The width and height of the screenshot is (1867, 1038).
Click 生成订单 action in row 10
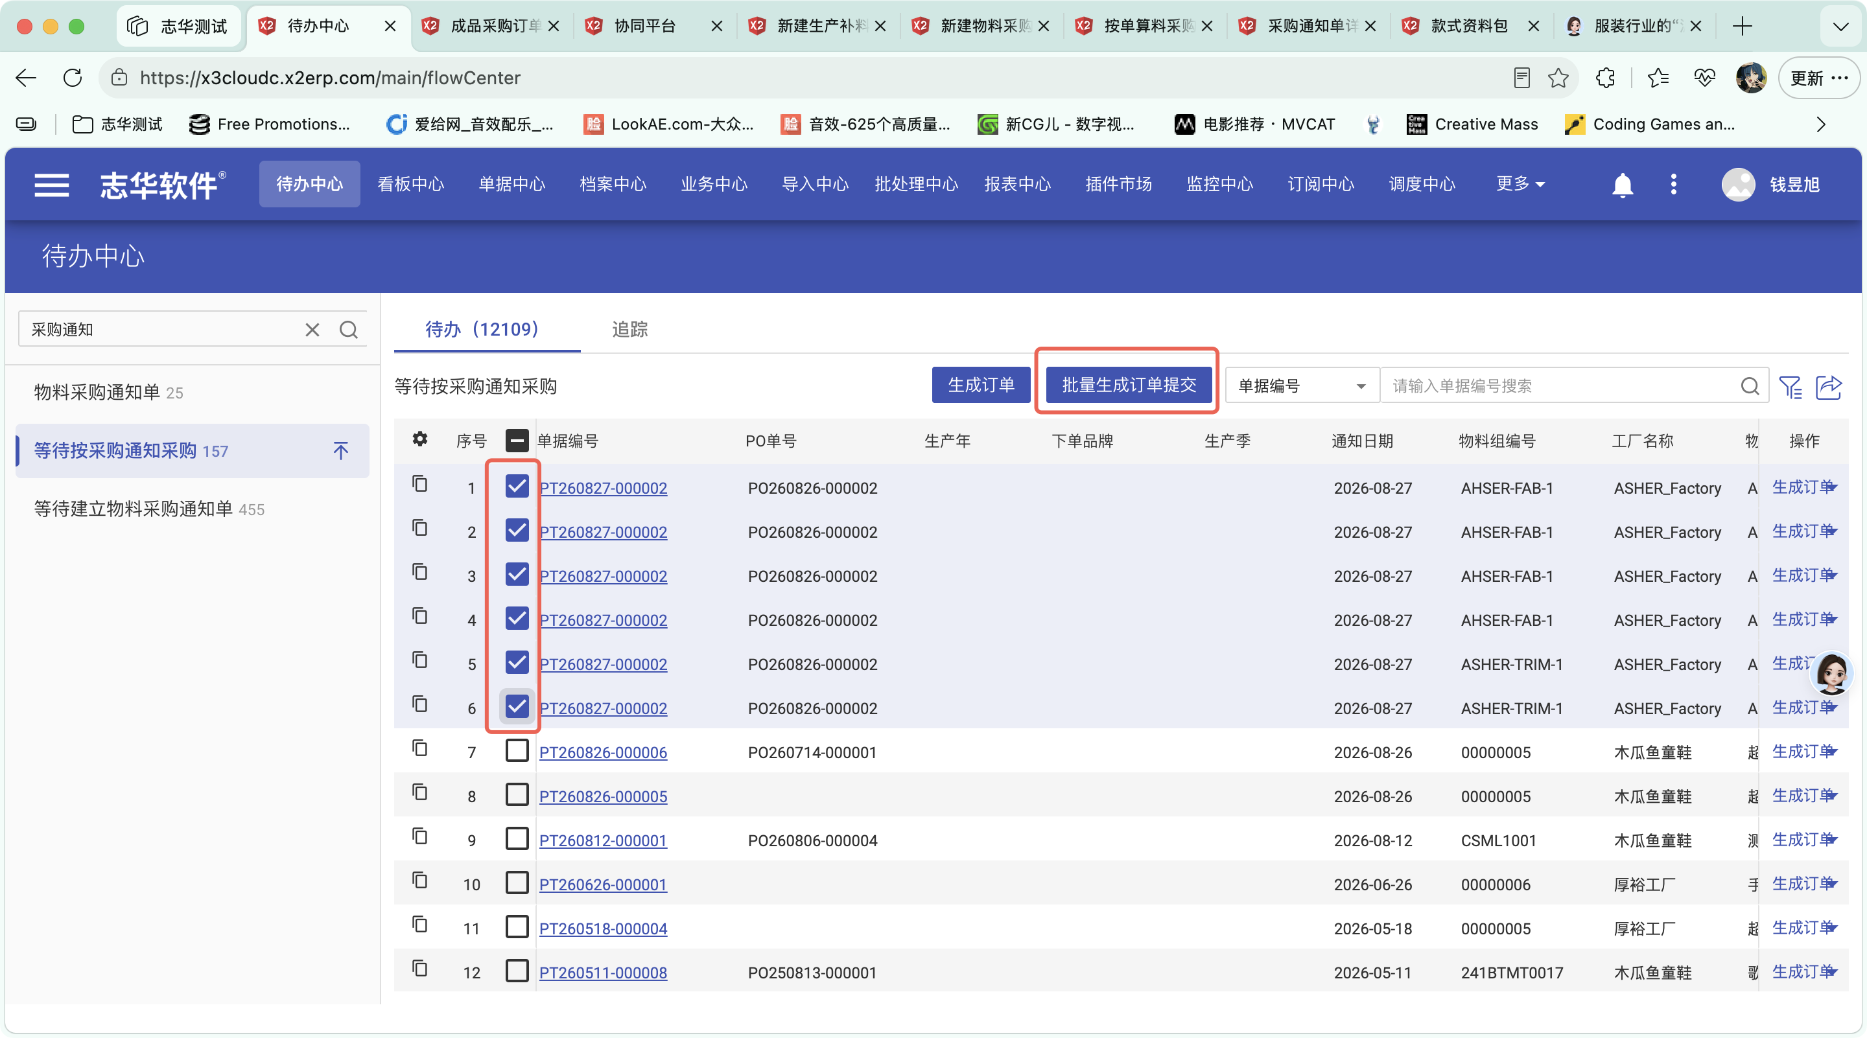click(x=1803, y=883)
